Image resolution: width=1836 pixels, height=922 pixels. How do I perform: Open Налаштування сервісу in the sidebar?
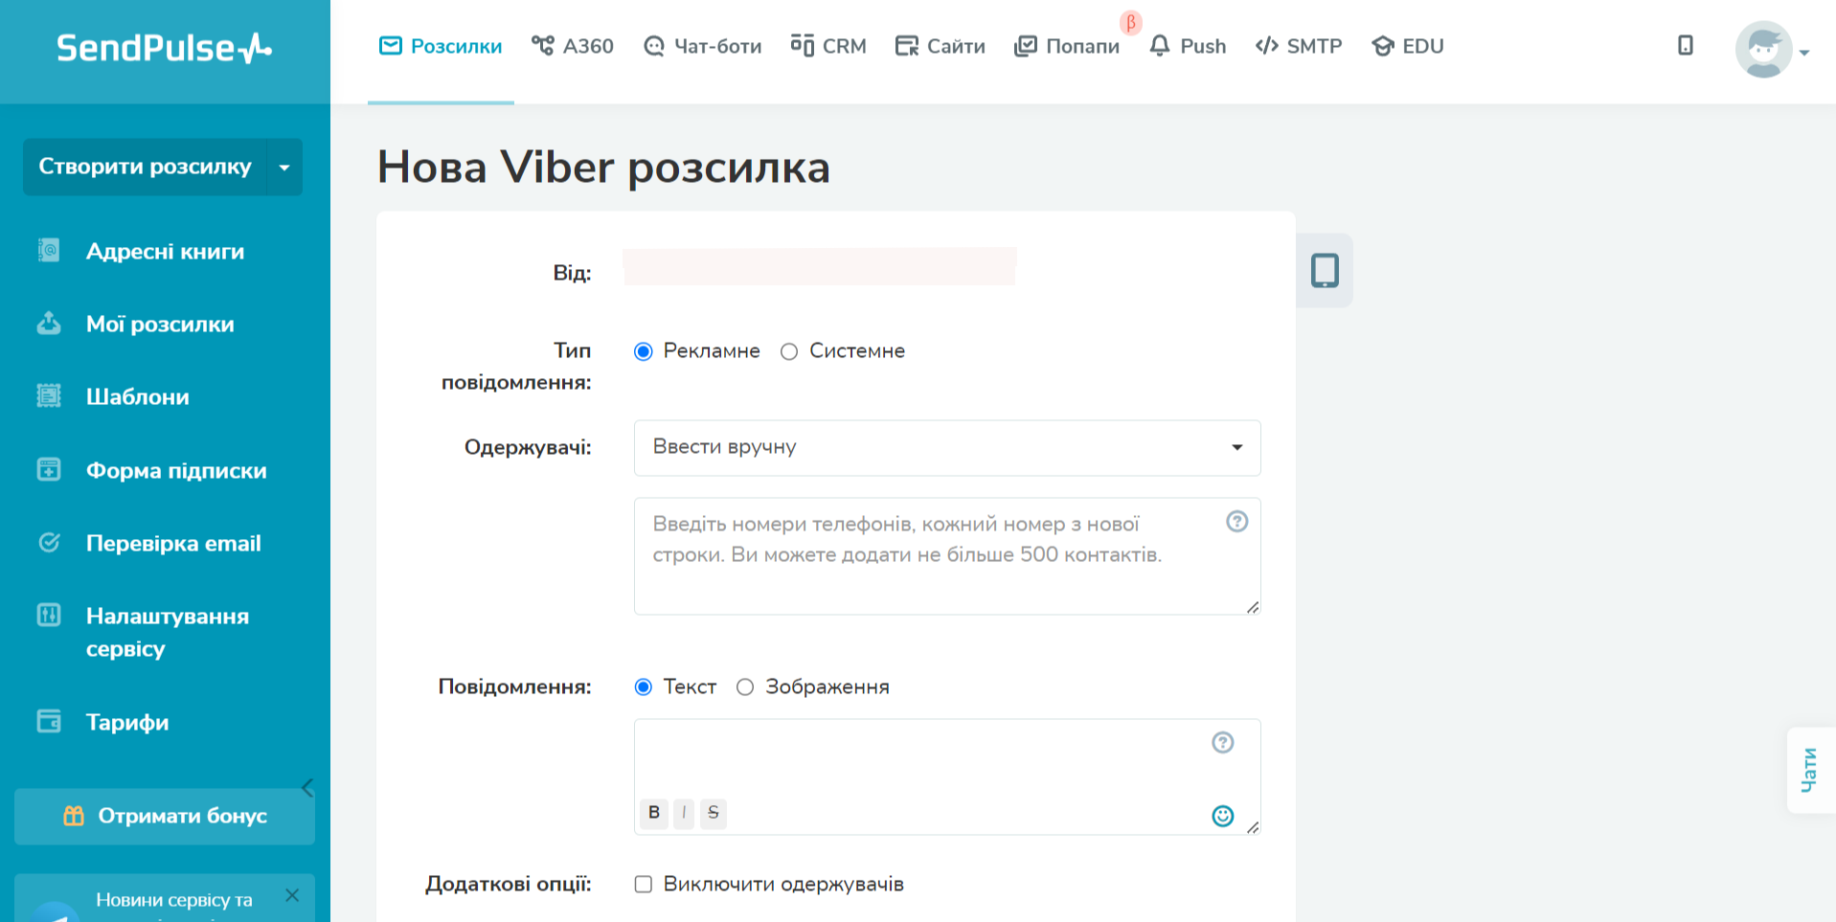168,632
